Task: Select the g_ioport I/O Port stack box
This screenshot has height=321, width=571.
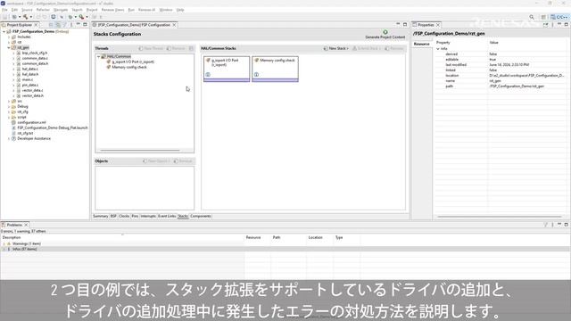Action: tap(227, 69)
